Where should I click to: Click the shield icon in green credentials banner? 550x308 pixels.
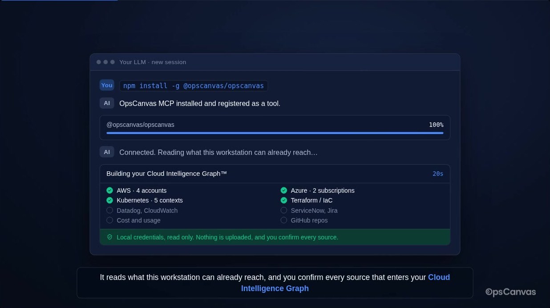[x=109, y=237]
